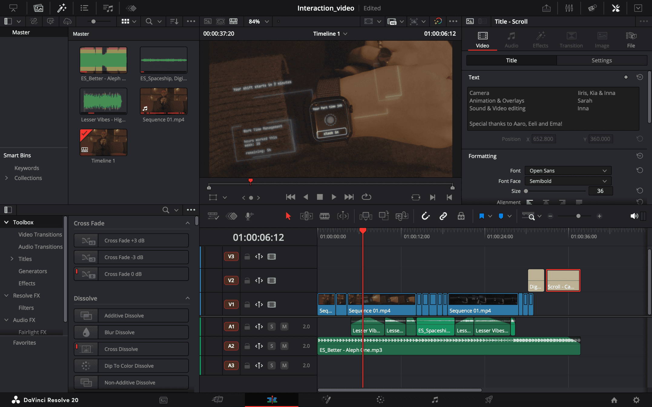Select the Scroll title clip on V2
The image size is (652, 407).
[x=563, y=280]
